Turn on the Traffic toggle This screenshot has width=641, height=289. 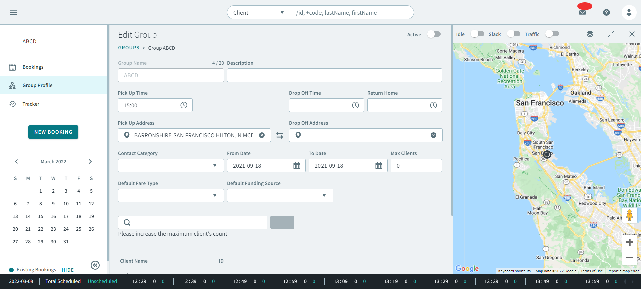point(552,34)
